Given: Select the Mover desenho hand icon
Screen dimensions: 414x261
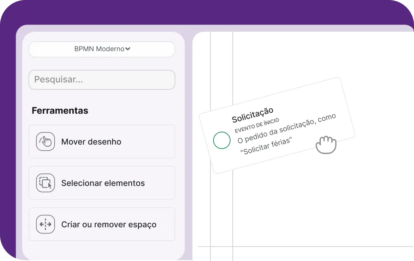Looking at the screenshot, I should [x=45, y=142].
